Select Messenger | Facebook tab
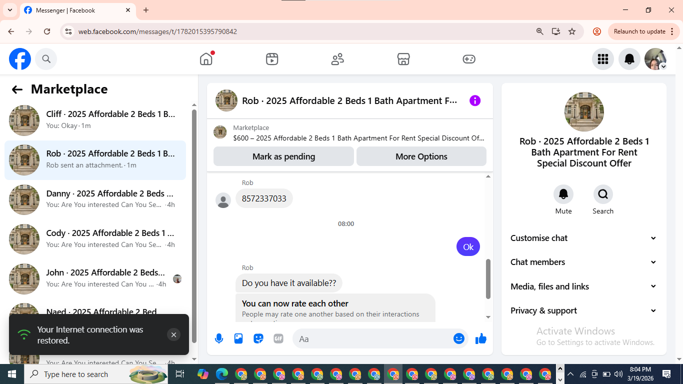 [x=77, y=10]
